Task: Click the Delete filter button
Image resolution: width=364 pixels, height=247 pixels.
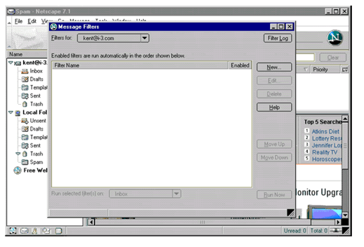Action: pos(274,94)
